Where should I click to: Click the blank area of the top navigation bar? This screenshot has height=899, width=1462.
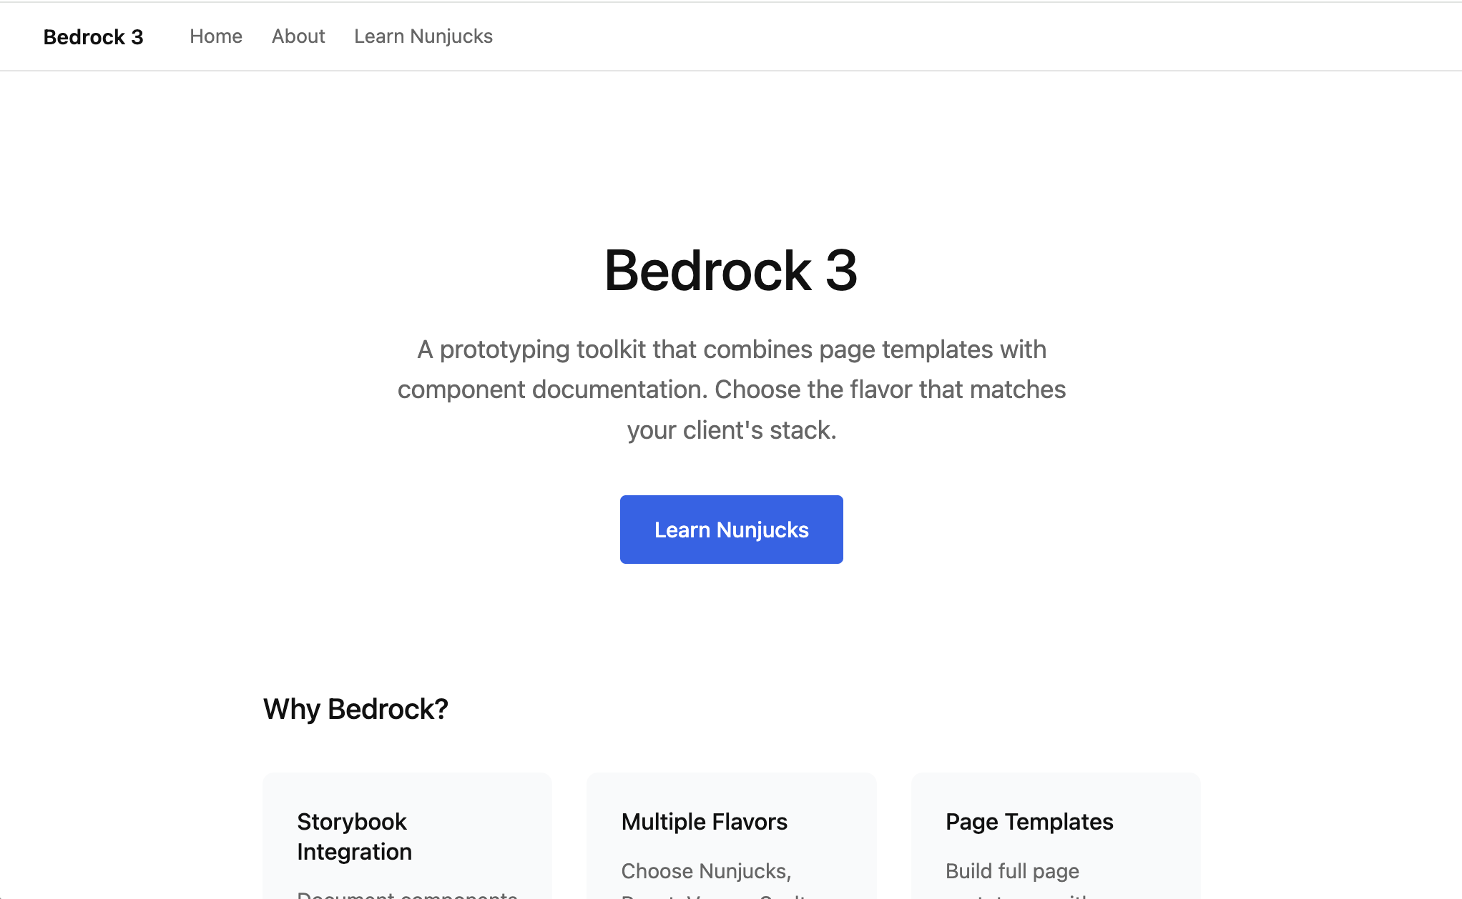click(x=930, y=36)
